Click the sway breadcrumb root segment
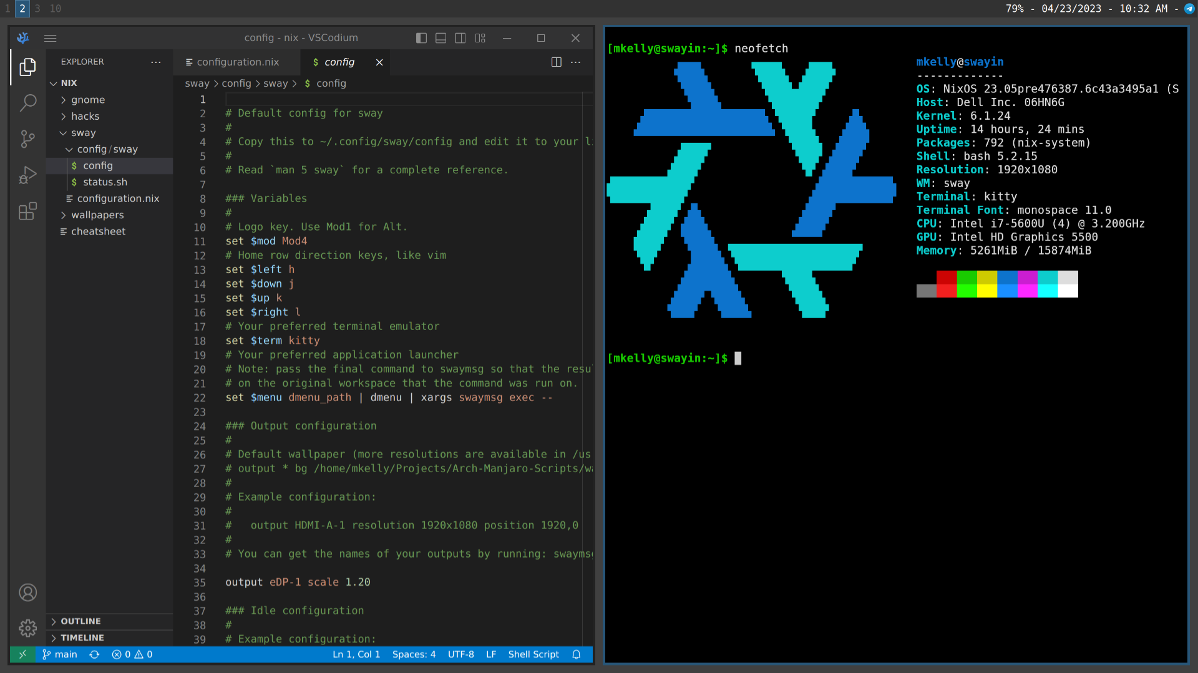The height and width of the screenshot is (673, 1198). point(197,84)
